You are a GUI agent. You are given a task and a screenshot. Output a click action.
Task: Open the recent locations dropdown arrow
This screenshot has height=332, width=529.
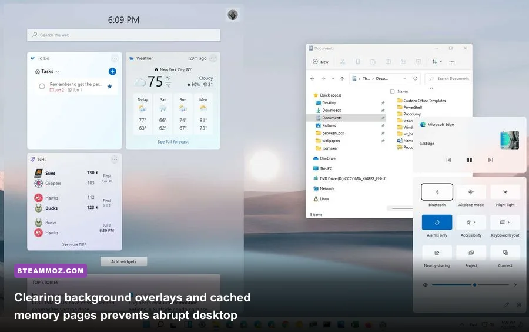click(x=333, y=78)
